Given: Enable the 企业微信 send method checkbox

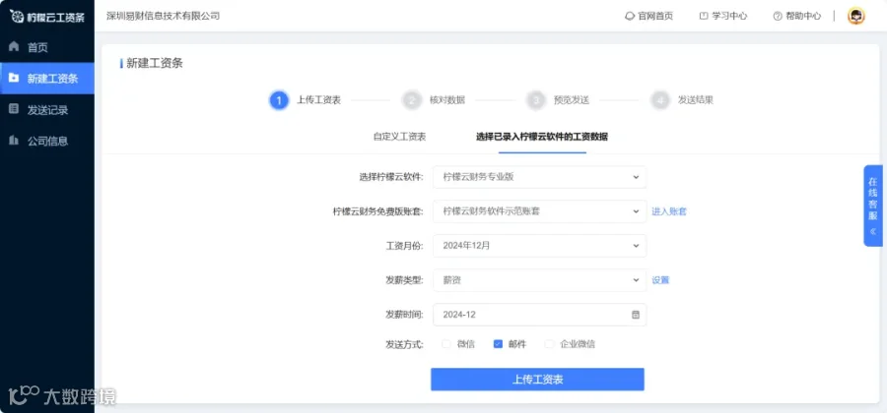Looking at the screenshot, I should [549, 343].
